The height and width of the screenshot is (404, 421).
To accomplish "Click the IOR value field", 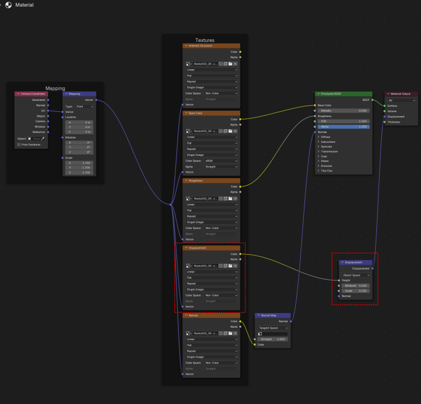I will (x=344, y=121).
